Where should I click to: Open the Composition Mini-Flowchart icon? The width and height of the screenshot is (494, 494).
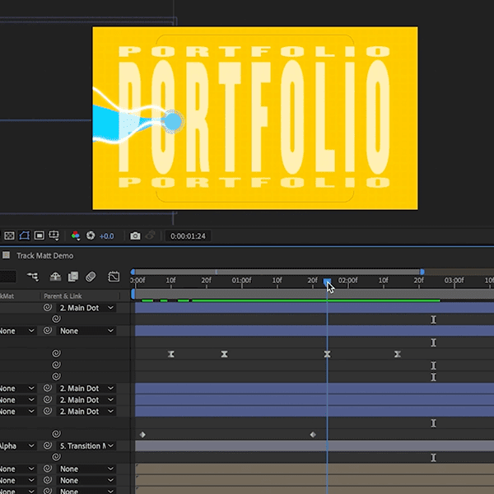coord(33,277)
